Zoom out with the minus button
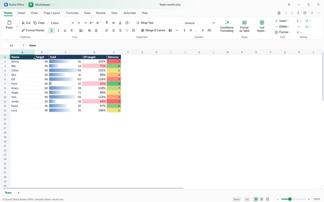 point(278,199)
